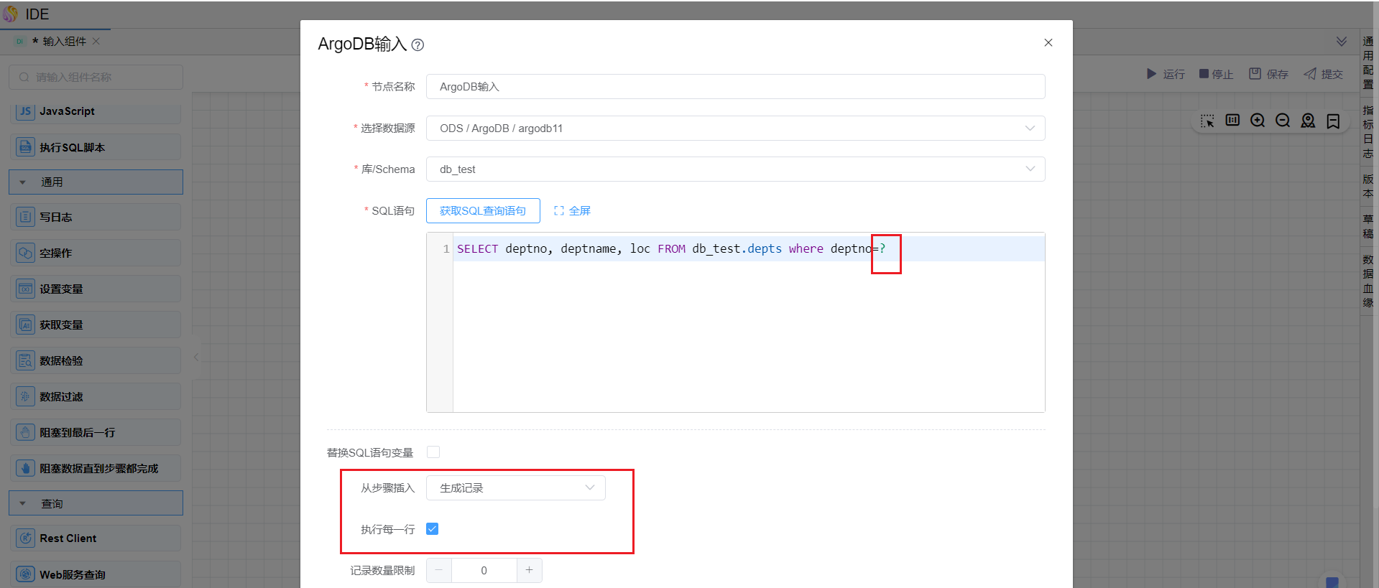Viewport: 1379px width, 588px height.
Task: Enable the 替换SQL语句变量 checkbox
Action: click(x=433, y=452)
